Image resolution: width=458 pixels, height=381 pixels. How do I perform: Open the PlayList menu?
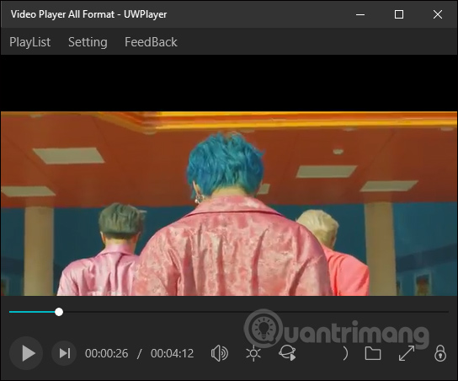pos(29,42)
